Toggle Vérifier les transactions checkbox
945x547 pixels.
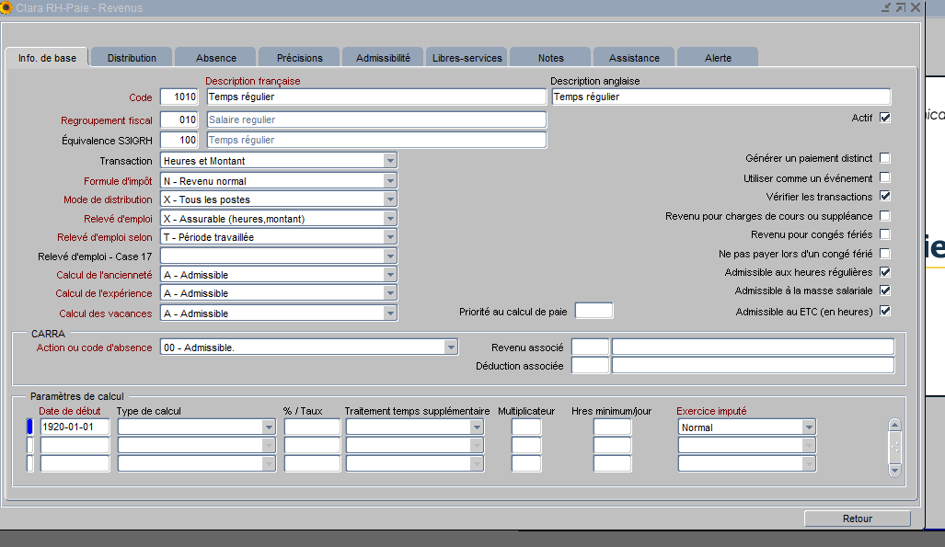click(885, 197)
